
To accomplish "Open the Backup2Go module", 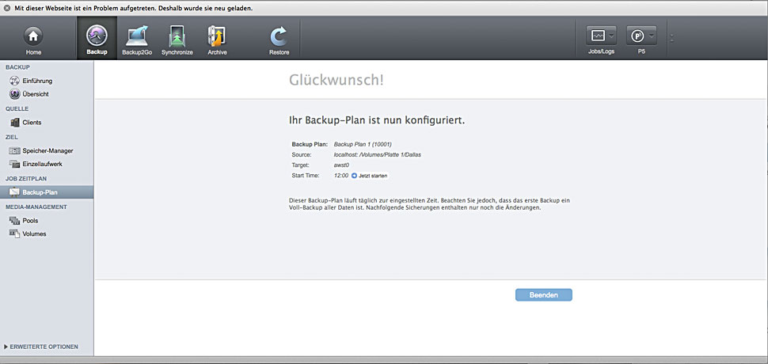I will (x=136, y=37).
